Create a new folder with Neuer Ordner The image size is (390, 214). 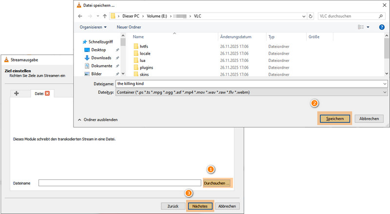click(x=129, y=27)
